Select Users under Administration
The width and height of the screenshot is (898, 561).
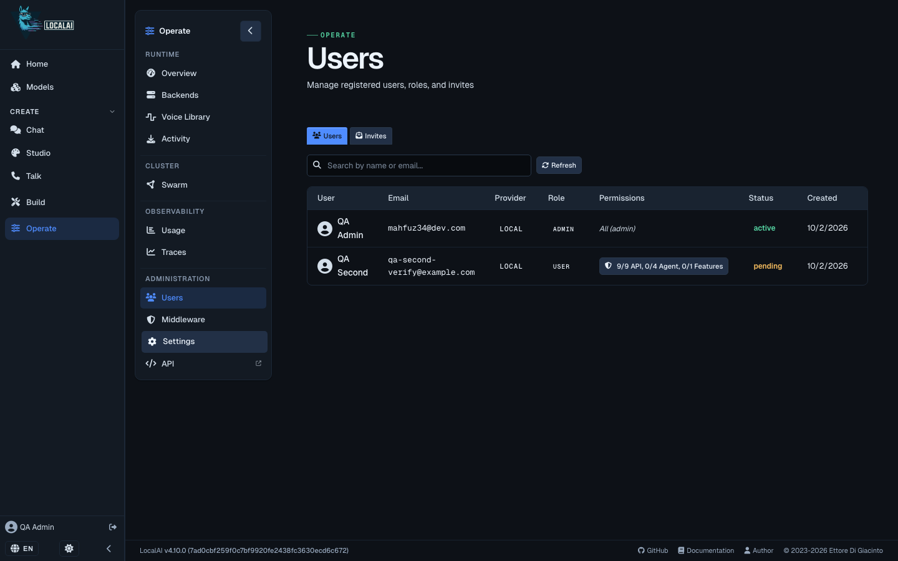(x=203, y=298)
